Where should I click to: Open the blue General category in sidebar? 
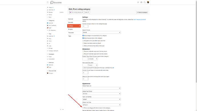51,23
